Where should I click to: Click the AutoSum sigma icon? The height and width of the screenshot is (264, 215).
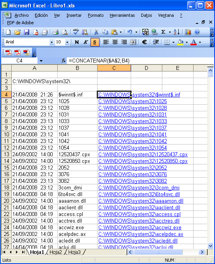point(163,32)
